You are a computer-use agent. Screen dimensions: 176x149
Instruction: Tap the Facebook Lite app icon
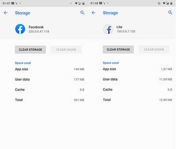coord(108,29)
